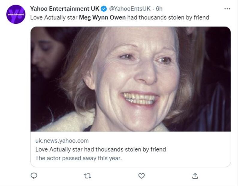This screenshot has width=239, height=186.
Task: Visit the uk.news.yahoo.com domain link
Action: point(62,141)
